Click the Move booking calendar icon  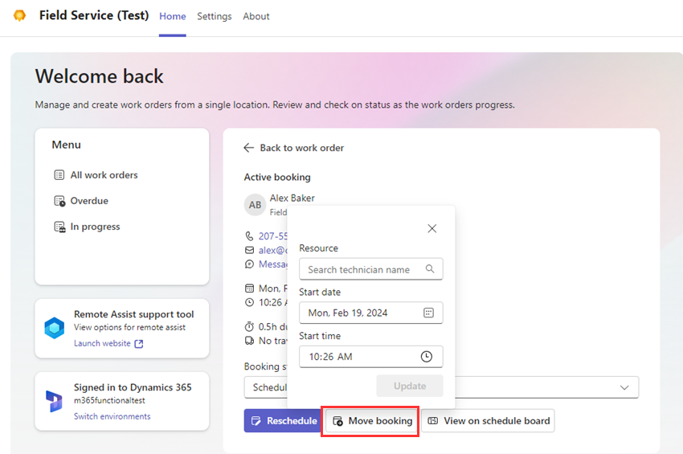(337, 421)
